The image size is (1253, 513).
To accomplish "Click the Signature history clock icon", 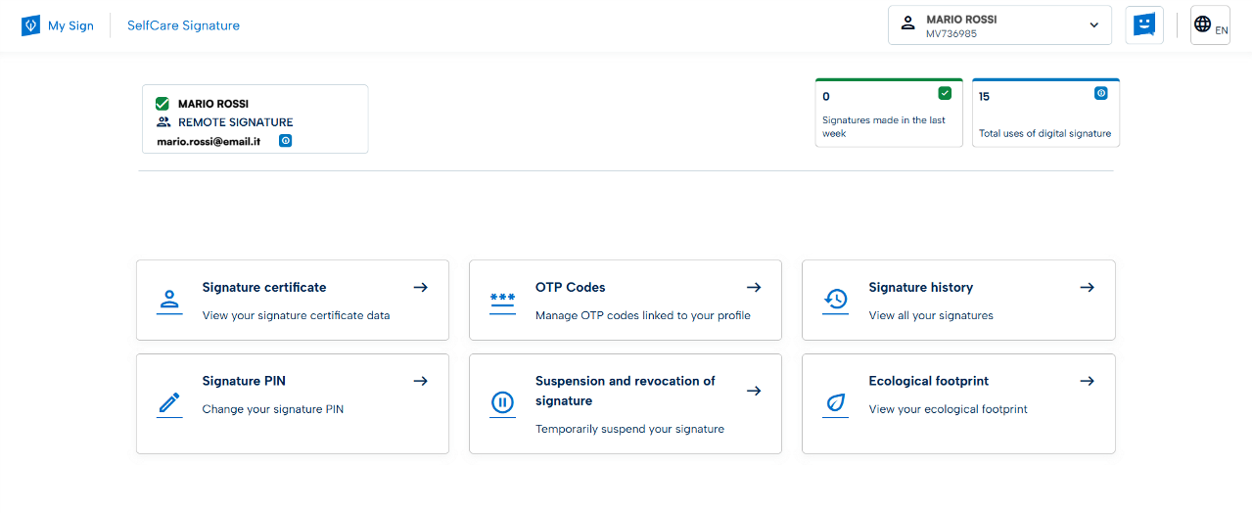I will 835,301.
